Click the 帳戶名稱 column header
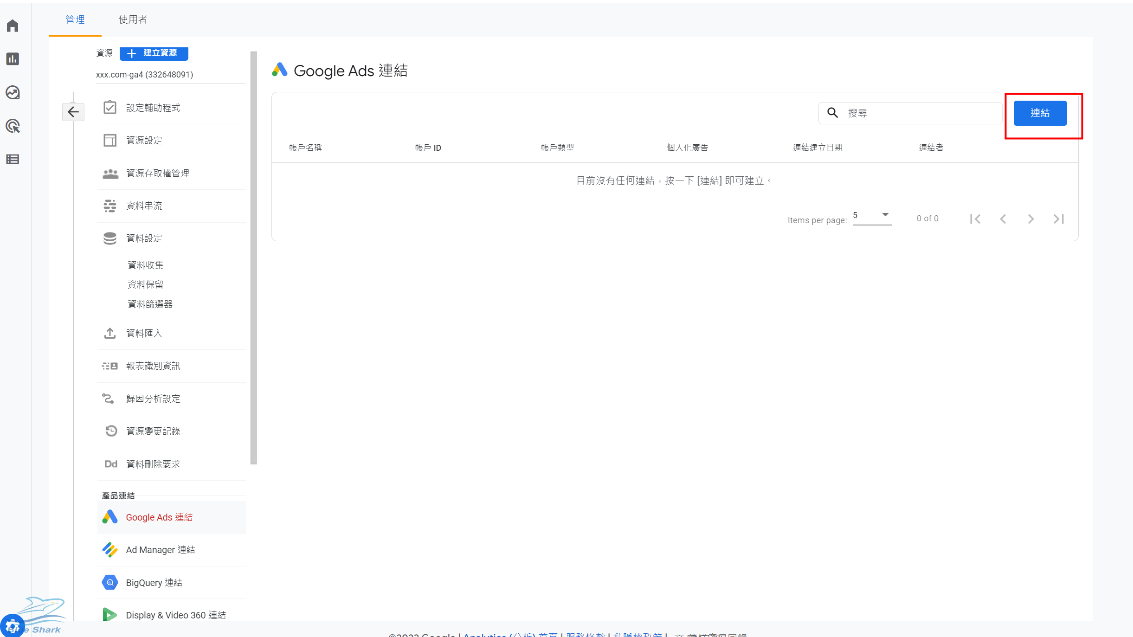Viewport: 1133px width, 637px height. (305, 148)
